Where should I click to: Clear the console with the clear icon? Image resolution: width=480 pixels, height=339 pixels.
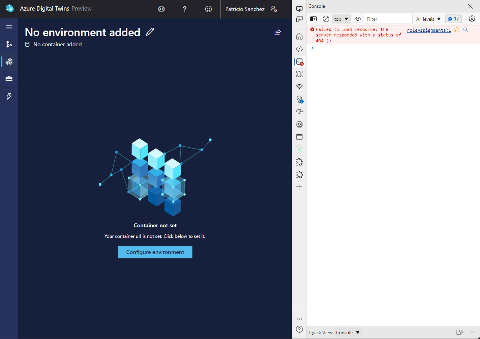tap(326, 18)
